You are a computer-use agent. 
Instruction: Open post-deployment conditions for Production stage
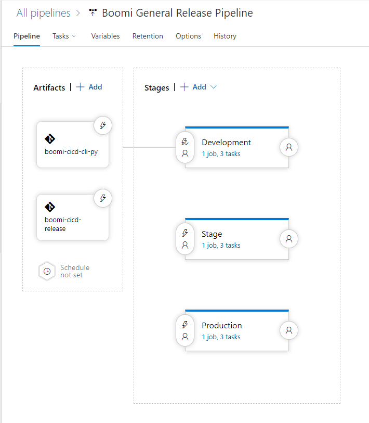[x=288, y=330]
